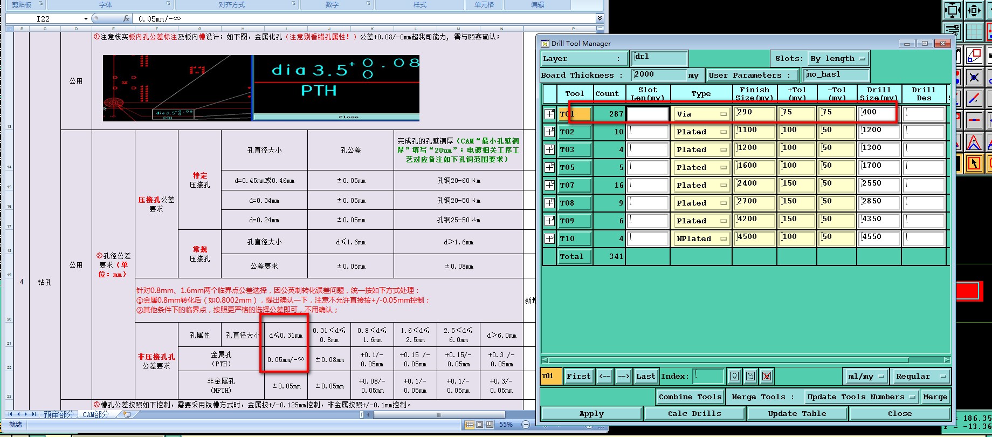Select the highlighted arrow pointer tool icon
Image resolution: width=992 pixels, height=437 pixels.
(x=974, y=163)
